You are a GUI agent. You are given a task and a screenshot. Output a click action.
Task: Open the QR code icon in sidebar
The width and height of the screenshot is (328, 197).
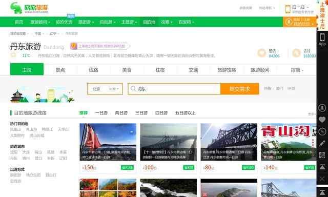pos(322,155)
